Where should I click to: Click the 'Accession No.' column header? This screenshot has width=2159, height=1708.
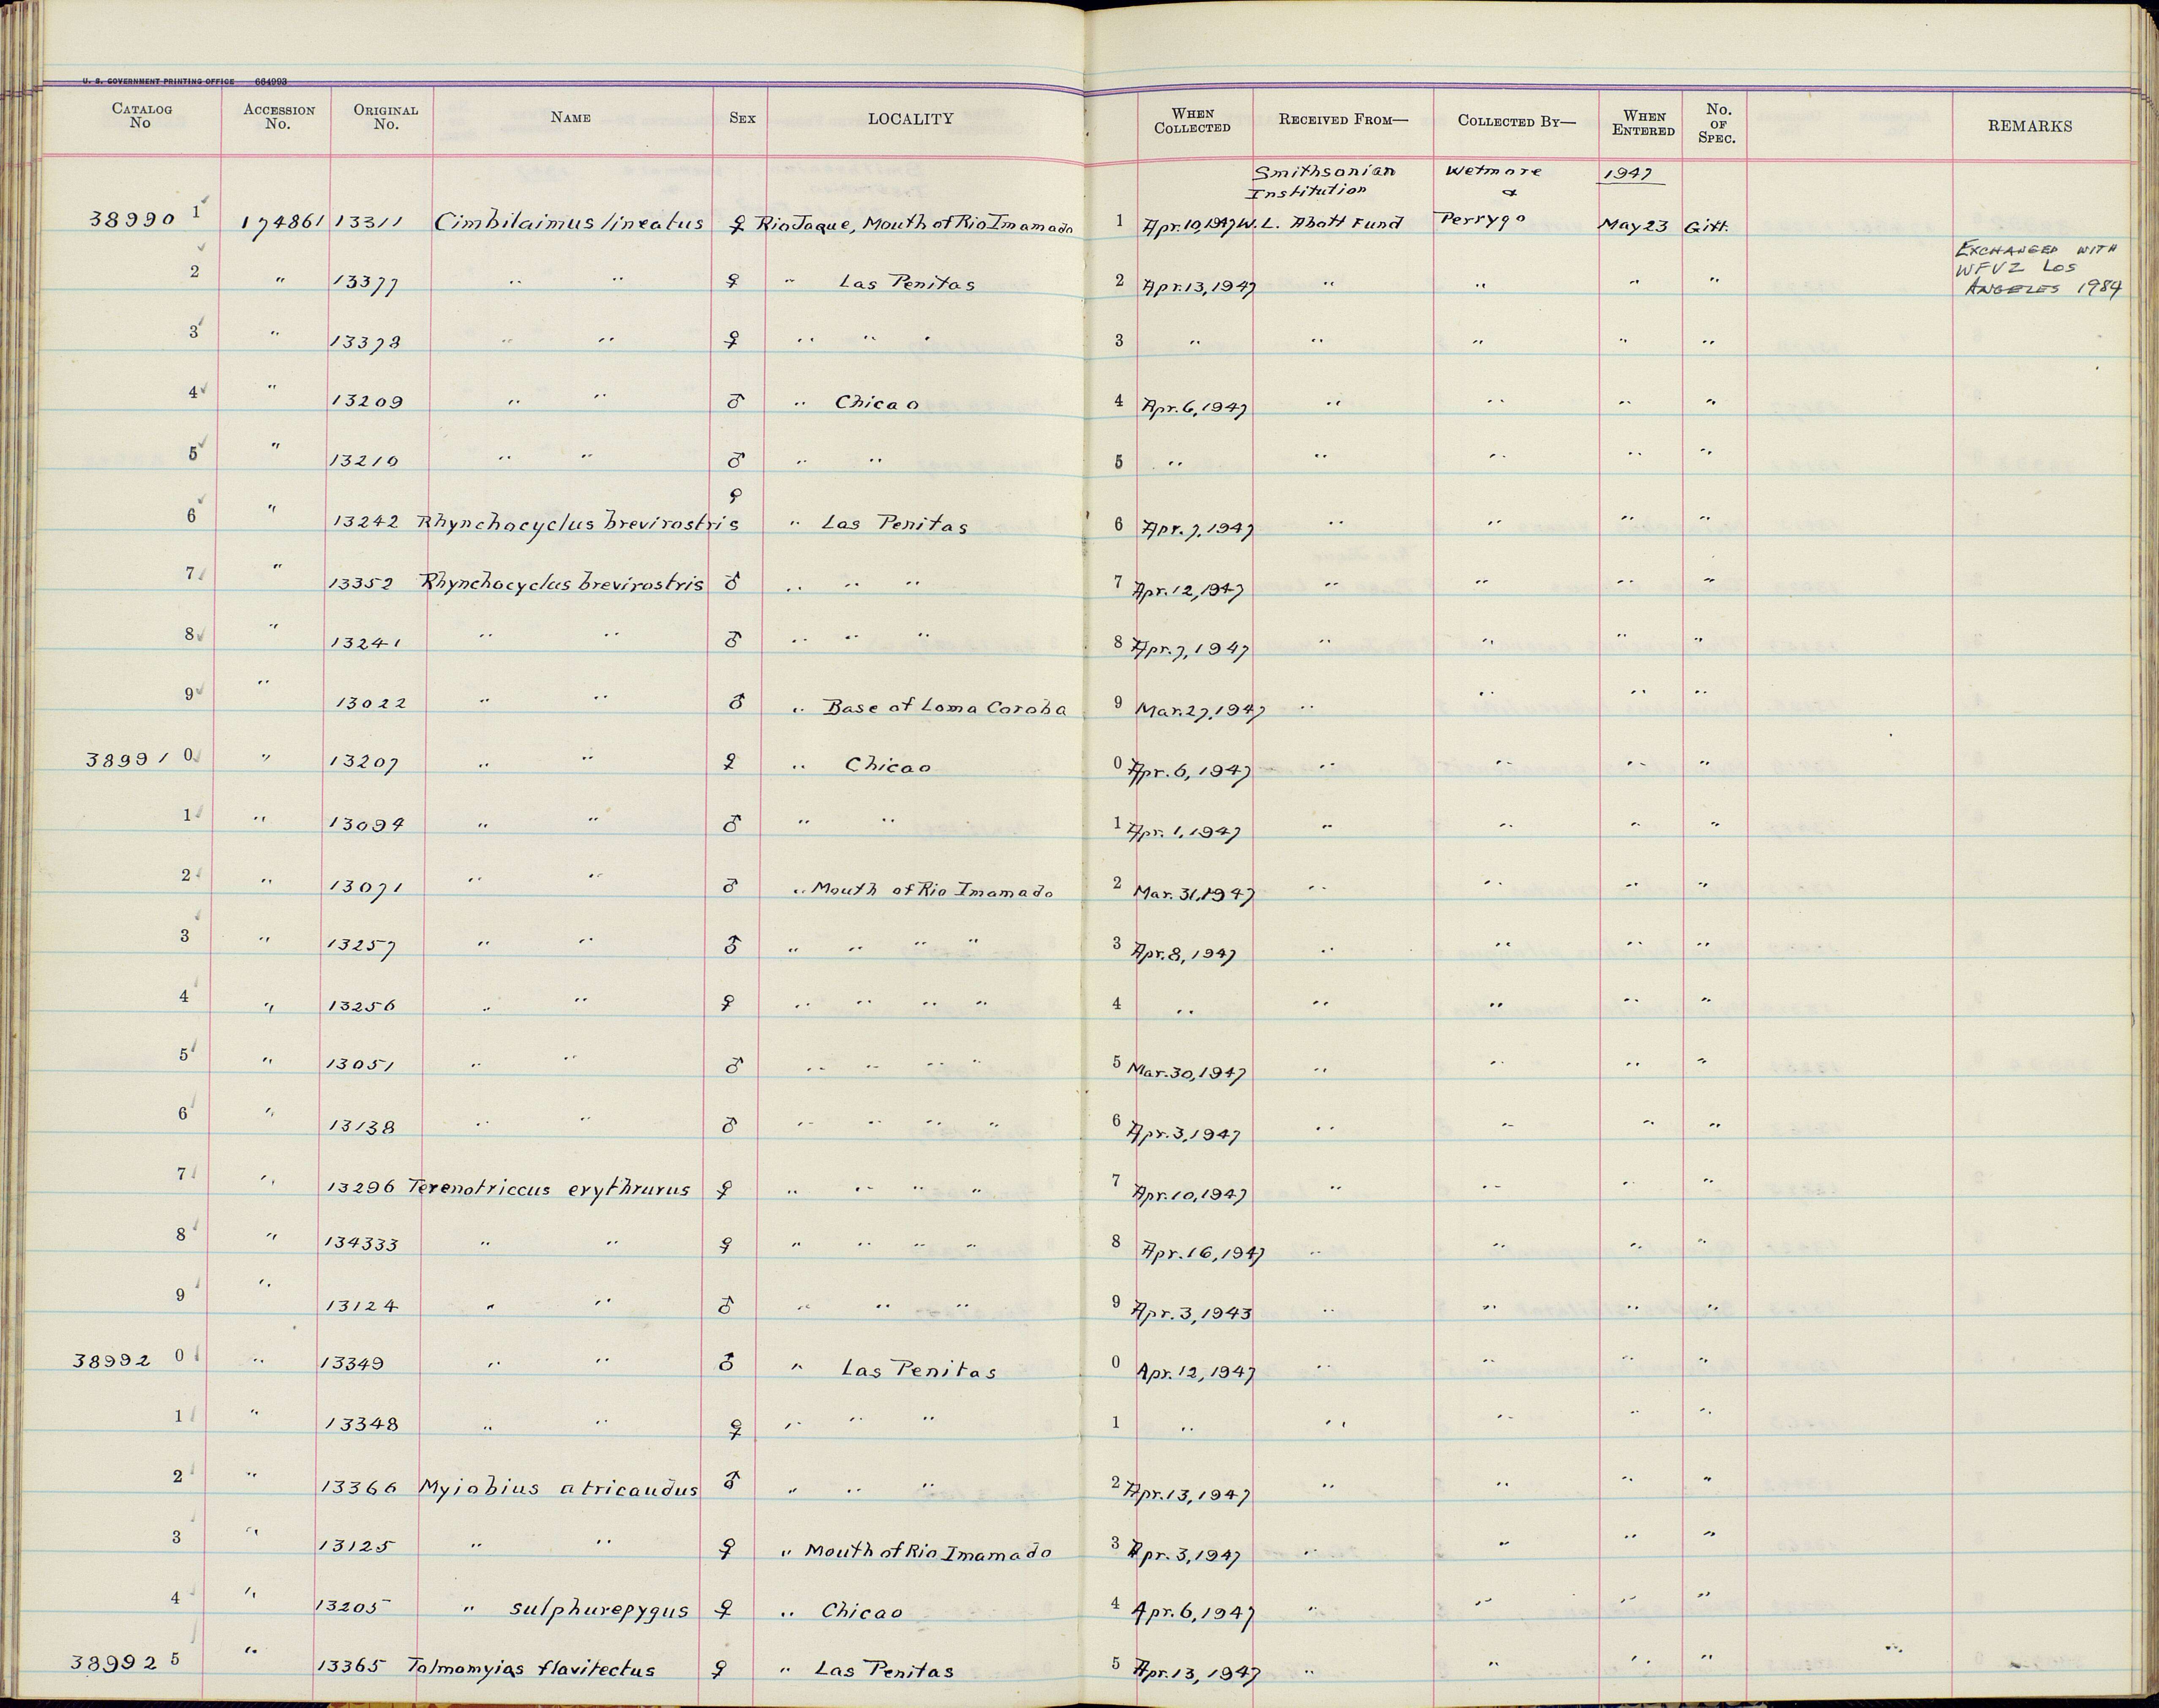[279, 117]
